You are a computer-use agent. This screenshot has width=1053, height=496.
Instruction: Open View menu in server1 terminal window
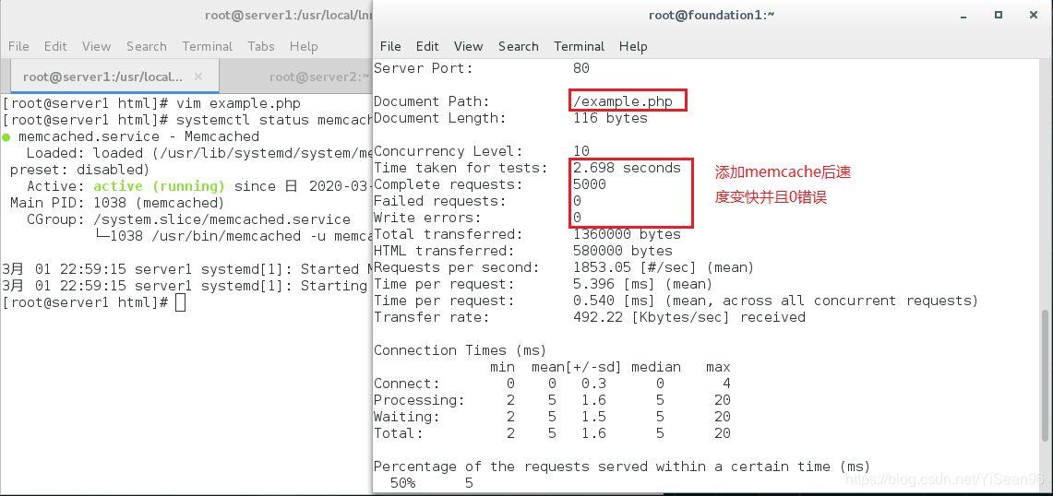[96, 46]
